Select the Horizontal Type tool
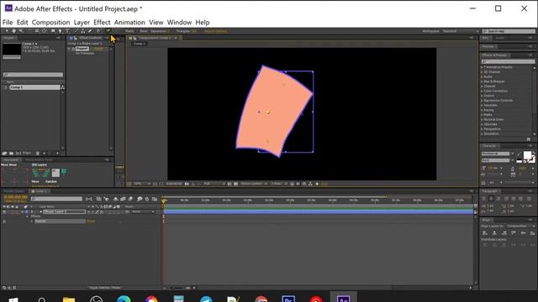Screen dimensions: 538x302 click(x=67, y=31)
